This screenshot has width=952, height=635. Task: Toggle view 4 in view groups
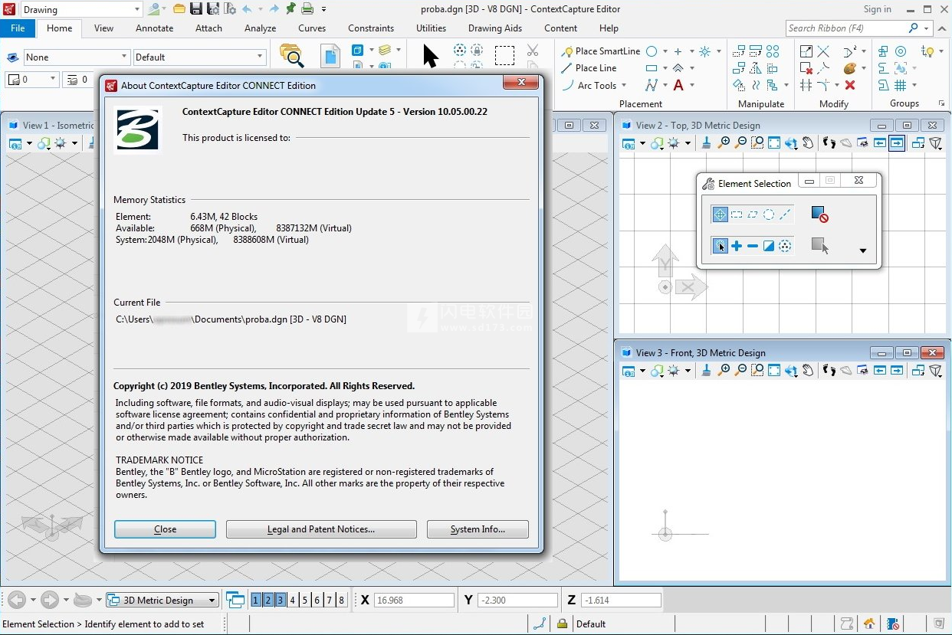coord(293,601)
